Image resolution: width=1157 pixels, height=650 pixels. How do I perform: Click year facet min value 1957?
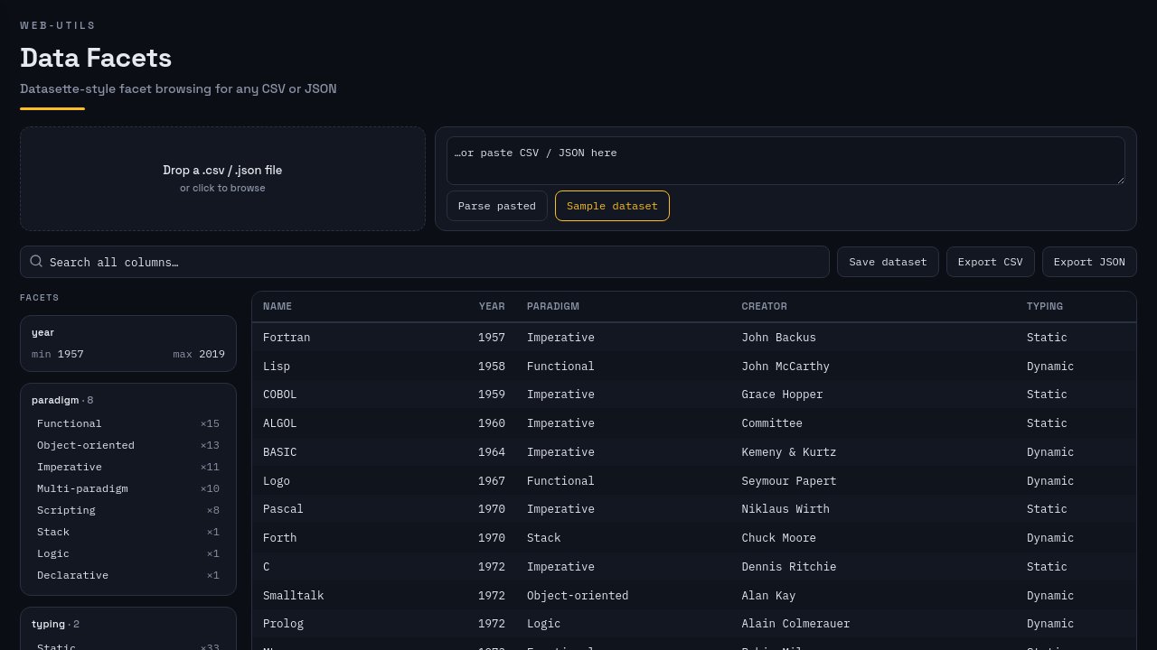[x=71, y=354]
